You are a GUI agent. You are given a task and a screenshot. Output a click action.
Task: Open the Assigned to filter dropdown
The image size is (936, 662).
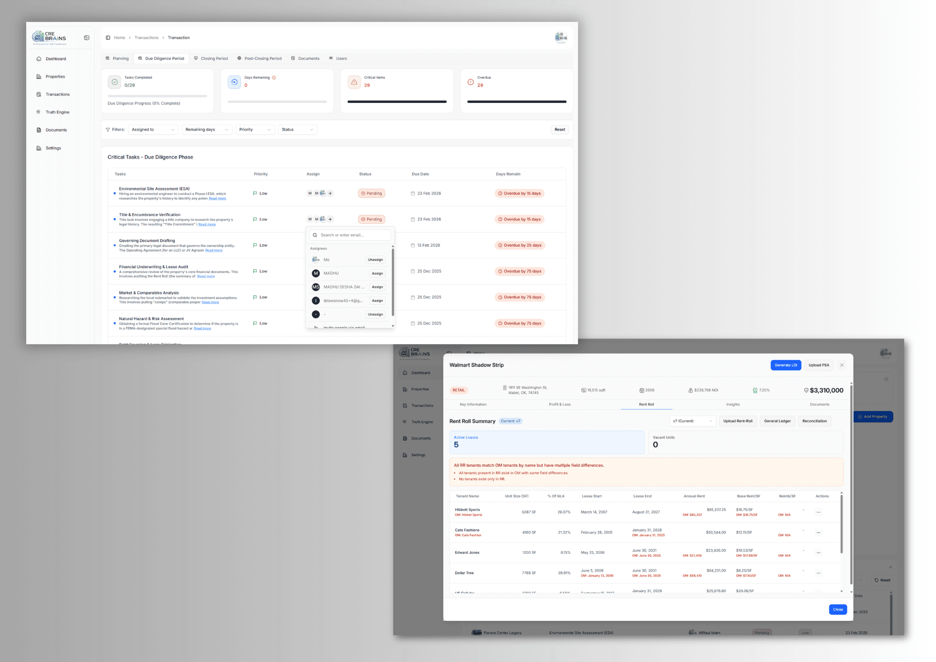click(153, 129)
